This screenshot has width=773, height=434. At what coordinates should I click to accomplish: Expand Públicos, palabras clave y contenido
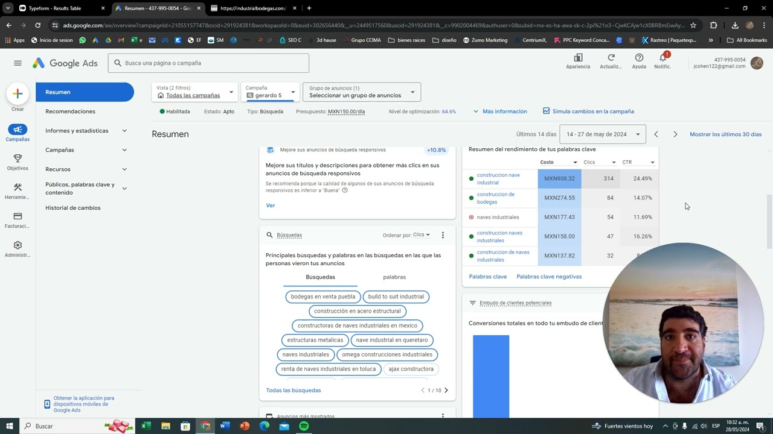point(124,189)
